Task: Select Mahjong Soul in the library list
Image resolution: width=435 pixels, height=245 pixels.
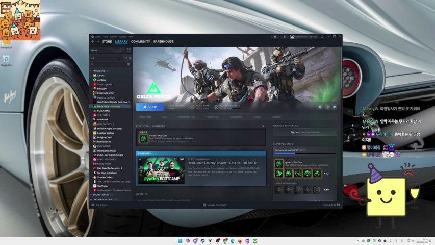Action: [x=105, y=137]
